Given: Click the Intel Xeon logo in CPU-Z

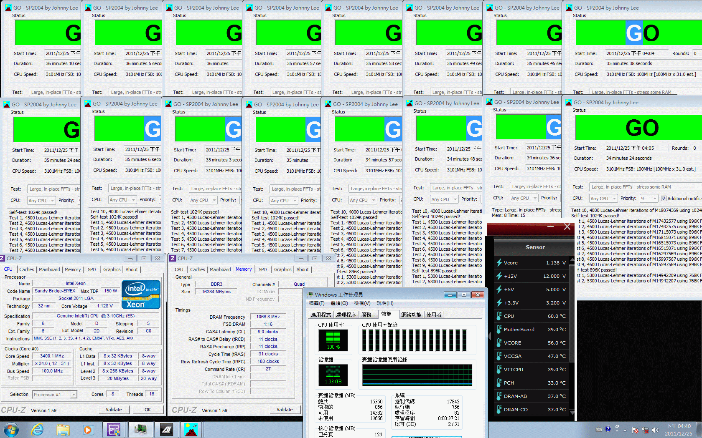Looking at the screenshot, I should pyautogui.click(x=141, y=295).
